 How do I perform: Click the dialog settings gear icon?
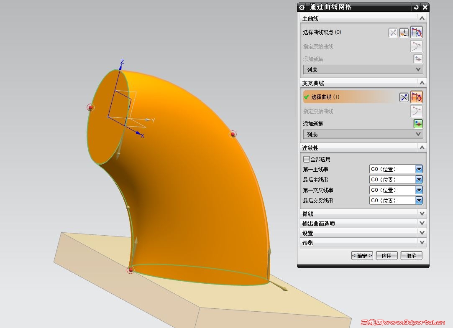click(302, 7)
